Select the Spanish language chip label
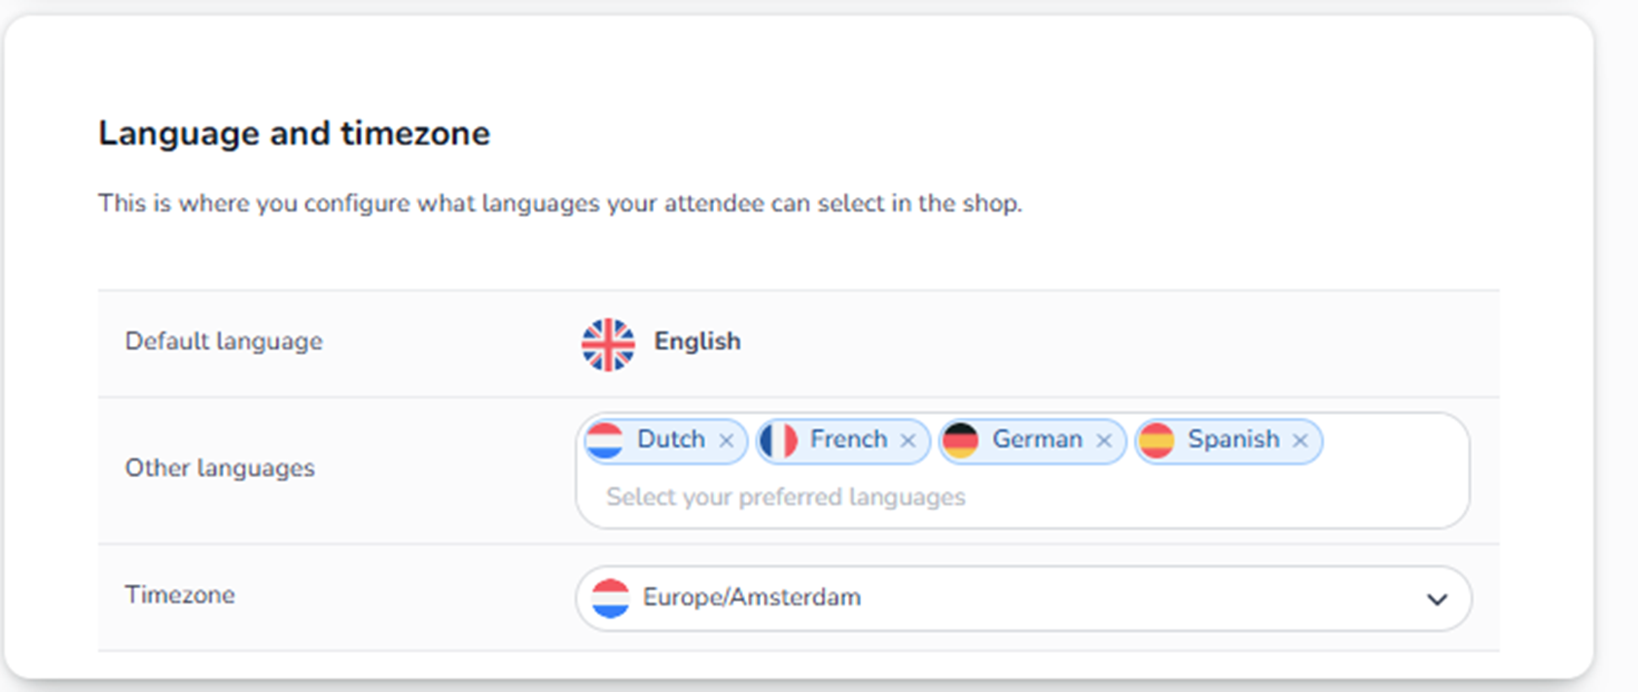 pyautogui.click(x=1233, y=439)
